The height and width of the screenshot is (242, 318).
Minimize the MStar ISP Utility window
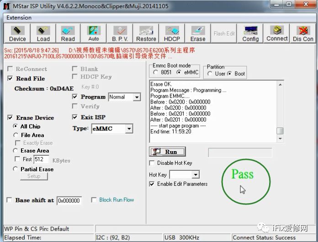pos(277,5)
